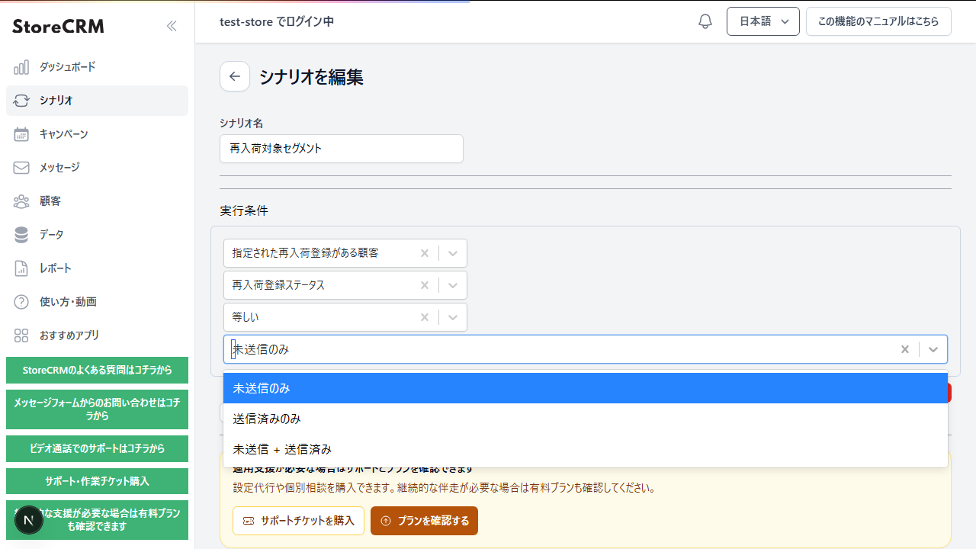Open おすすめアプリ in the sidebar
Screen dimensions: 976x549
[97, 335]
